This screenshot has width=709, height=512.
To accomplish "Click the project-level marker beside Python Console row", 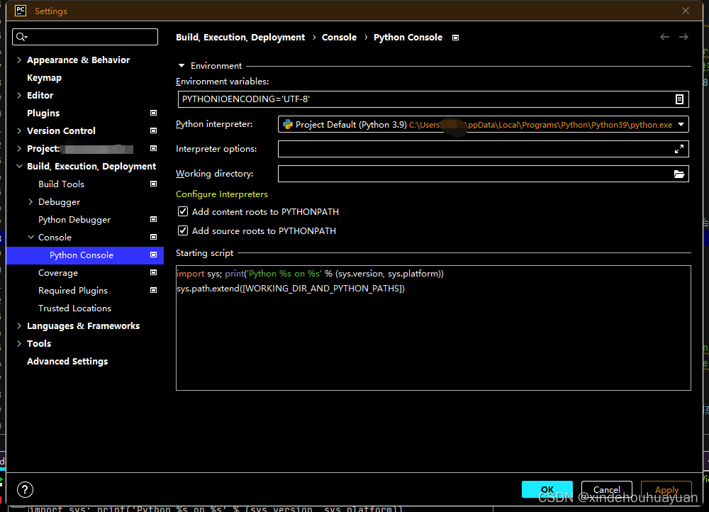I will click(x=153, y=255).
